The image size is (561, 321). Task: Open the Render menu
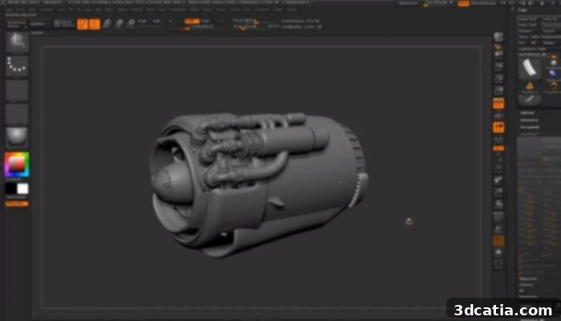tap(195, 10)
